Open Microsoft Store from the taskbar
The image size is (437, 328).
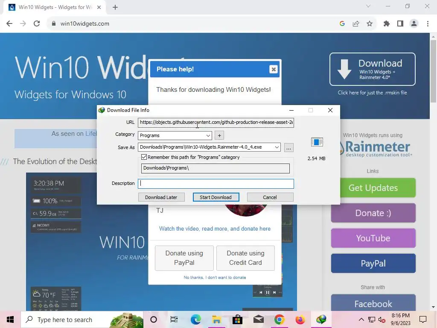pyautogui.click(x=237, y=319)
